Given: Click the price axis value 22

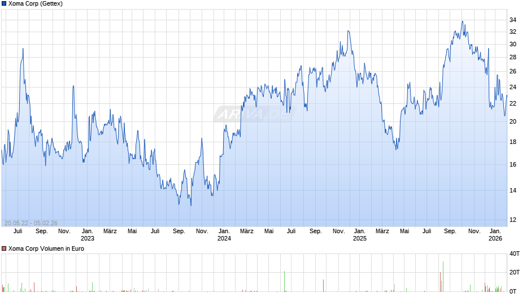Looking at the screenshot, I should 513,104.
